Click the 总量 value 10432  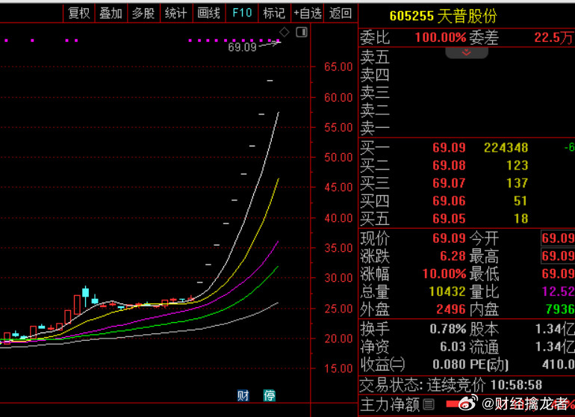(x=447, y=291)
